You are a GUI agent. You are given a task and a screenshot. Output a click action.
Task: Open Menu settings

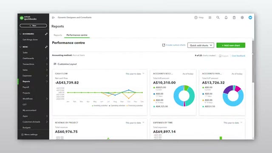(x=31, y=135)
